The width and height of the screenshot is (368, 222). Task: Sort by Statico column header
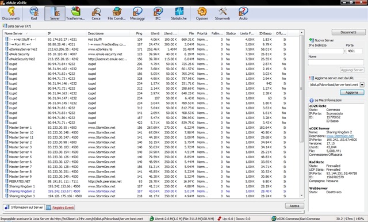pyautogui.click(x=231, y=33)
